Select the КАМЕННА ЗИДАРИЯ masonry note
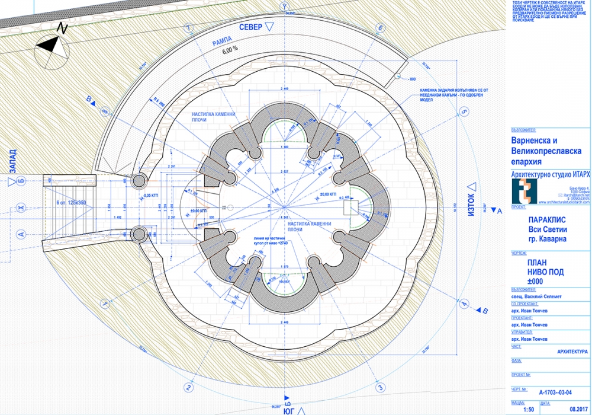Viewport: 592px width, 415px height. click(454, 95)
